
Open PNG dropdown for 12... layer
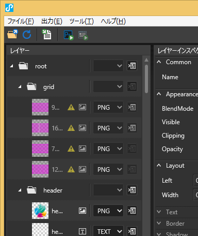point(108,169)
